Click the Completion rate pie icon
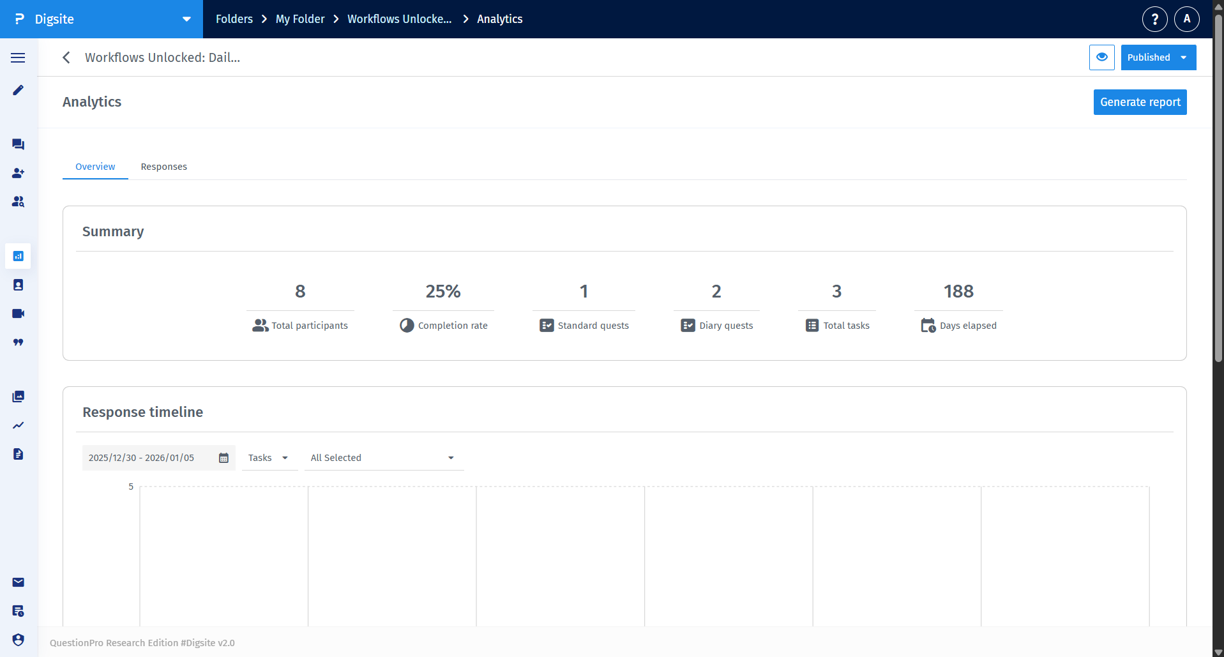This screenshot has height=657, width=1224. (407, 326)
